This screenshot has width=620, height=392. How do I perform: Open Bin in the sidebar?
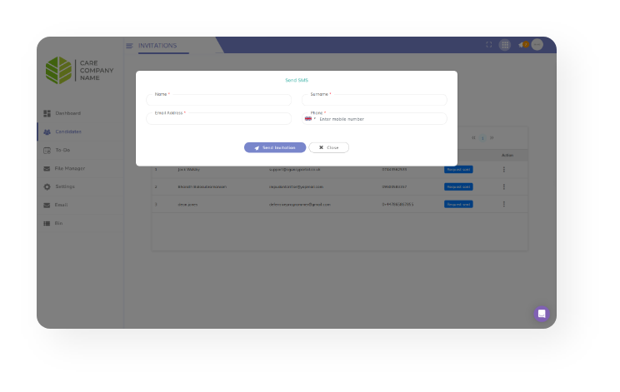pos(58,223)
